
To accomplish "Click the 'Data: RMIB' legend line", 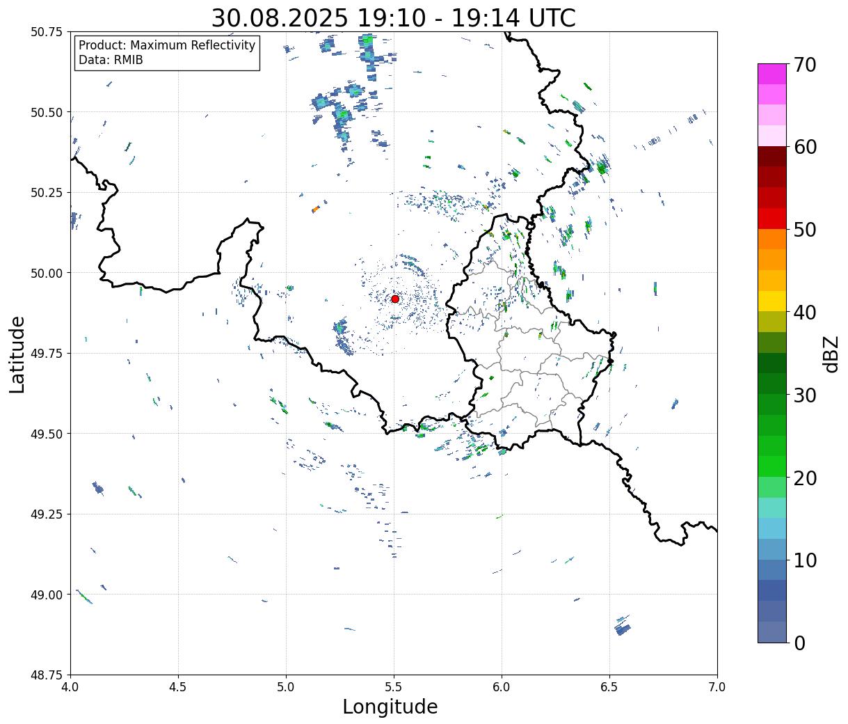I will [111, 60].
